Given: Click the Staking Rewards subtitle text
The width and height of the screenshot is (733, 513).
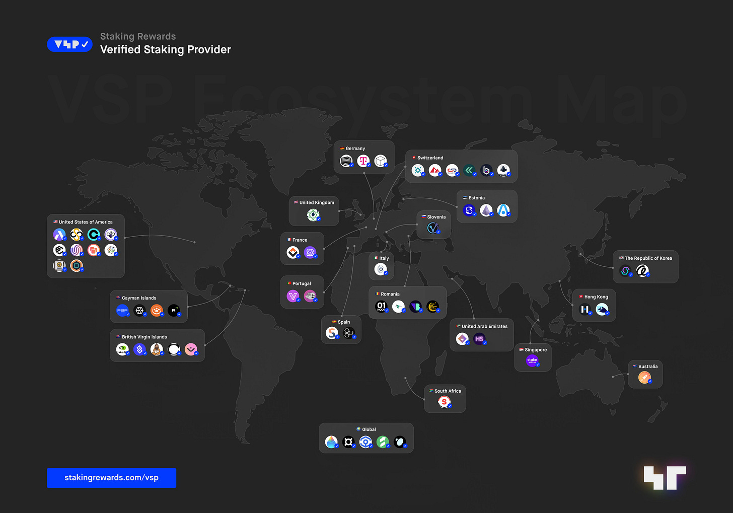Looking at the screenshot, I should click(138, 36).
